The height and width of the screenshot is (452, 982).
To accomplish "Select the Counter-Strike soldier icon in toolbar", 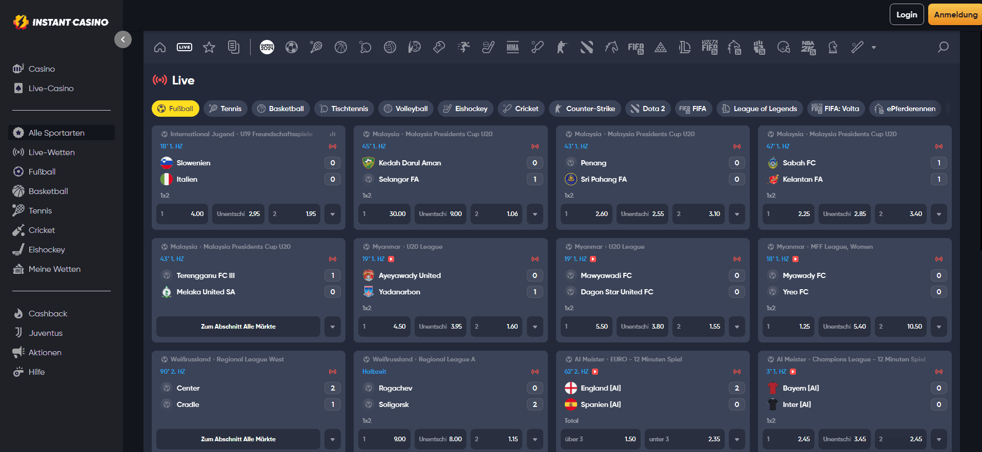I will (562, 48).
